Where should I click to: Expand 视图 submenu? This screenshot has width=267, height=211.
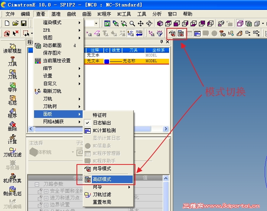pos(59,38)
